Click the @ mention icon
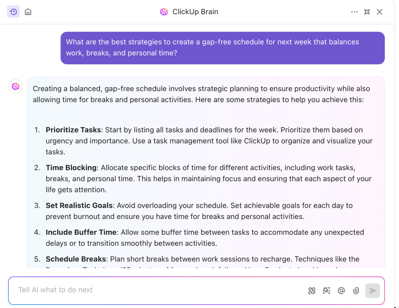Screen dimensions: 399x308 [x=341, y=291]
